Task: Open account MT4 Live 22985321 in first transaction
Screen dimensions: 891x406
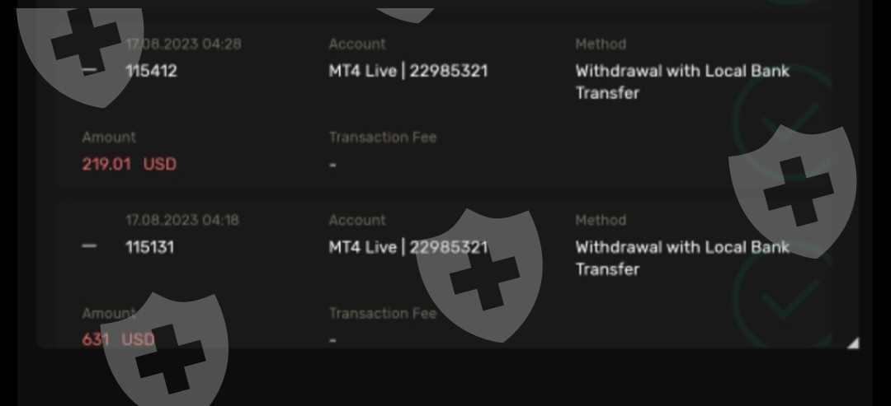Action: click(x=408, y=71)
